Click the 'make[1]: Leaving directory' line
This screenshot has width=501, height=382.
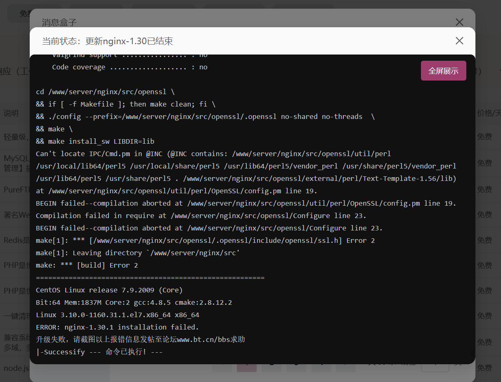138,253
